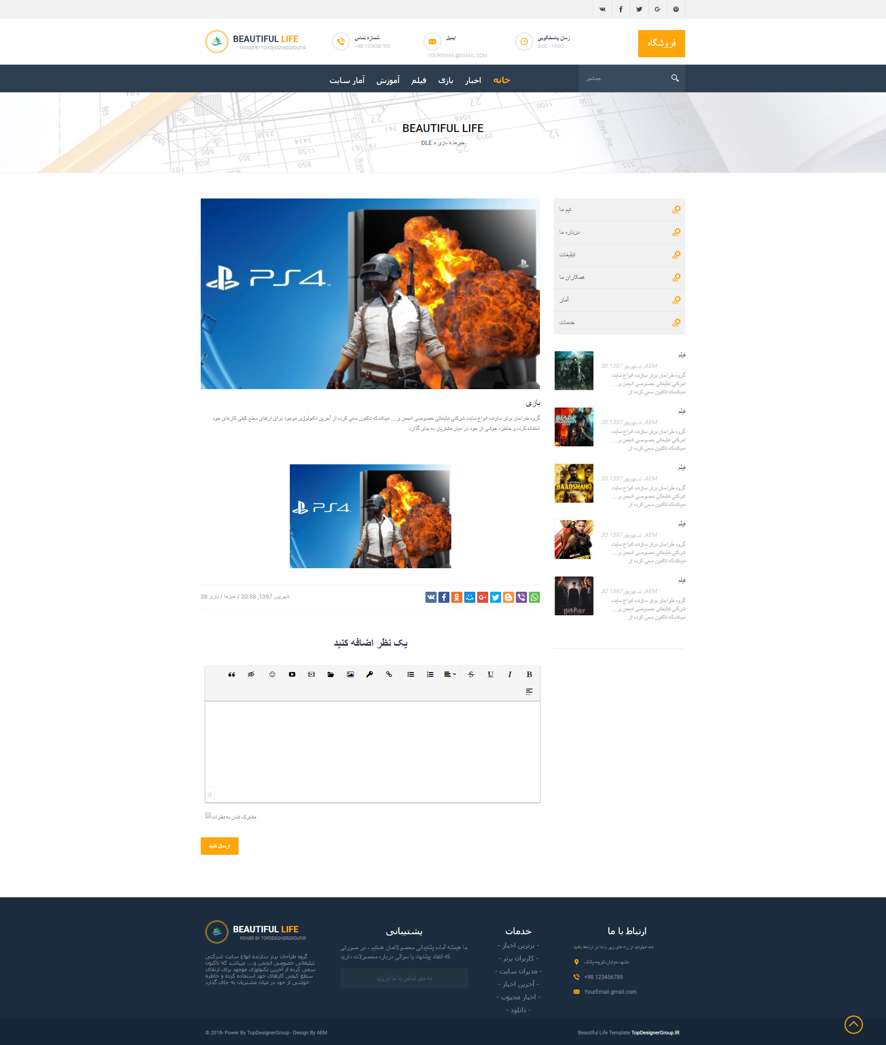Open the footer link - برترین اخبار -
886x1045 pixels.
click(x=518, y=945)
